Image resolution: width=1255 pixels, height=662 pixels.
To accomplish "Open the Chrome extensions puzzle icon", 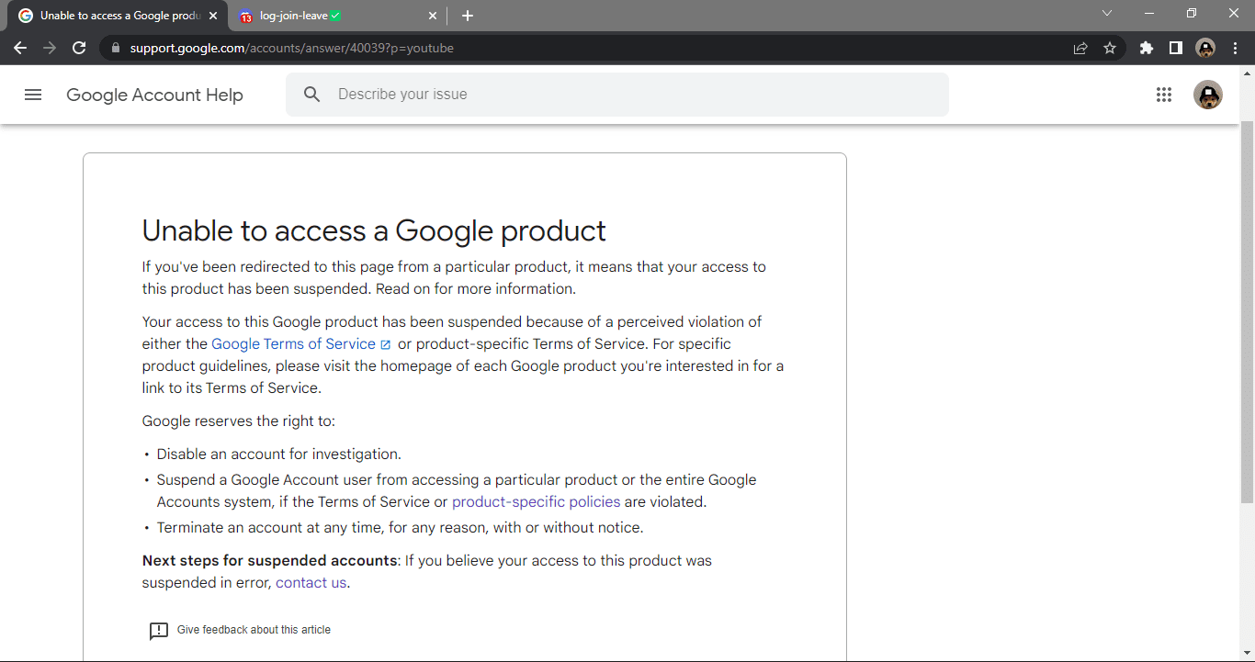I will click(1146, 48).
